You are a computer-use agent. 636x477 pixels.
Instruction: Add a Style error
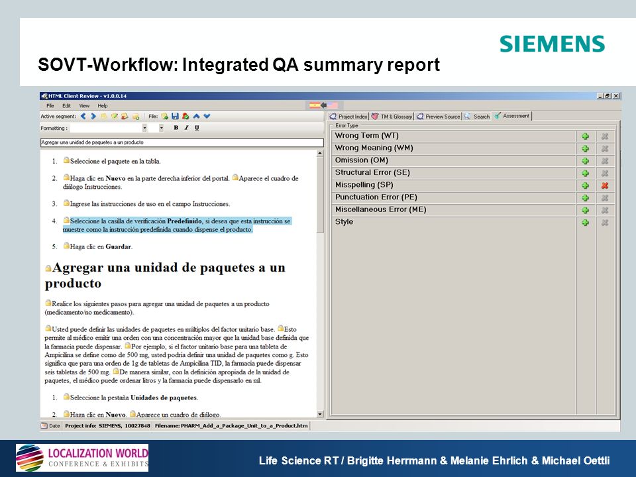tap(585, 223)
